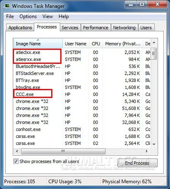Image resolution: width=170 pixels, height=189 pixels.
Task: Go to the Networking tab
Action: click(x=124, y=28)
